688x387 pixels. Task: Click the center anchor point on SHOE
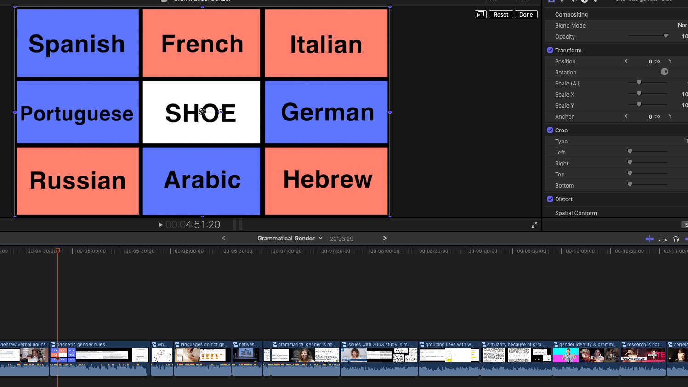point(202,112)
